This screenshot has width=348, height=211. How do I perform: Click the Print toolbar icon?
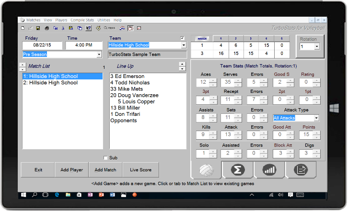[47, 28]
